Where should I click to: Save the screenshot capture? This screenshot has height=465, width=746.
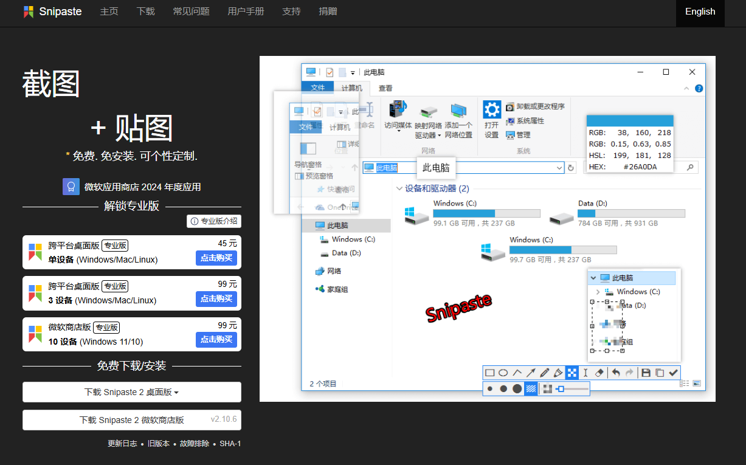click(x=646, y=373)
